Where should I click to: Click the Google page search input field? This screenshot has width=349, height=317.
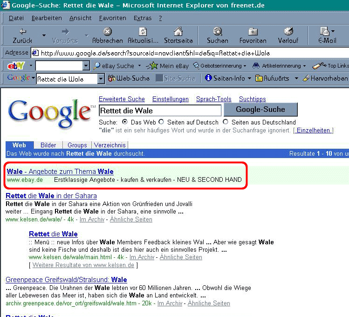160,110
